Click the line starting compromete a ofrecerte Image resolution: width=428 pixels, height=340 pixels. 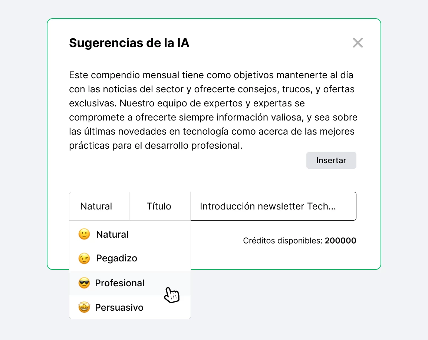(213, 118)
